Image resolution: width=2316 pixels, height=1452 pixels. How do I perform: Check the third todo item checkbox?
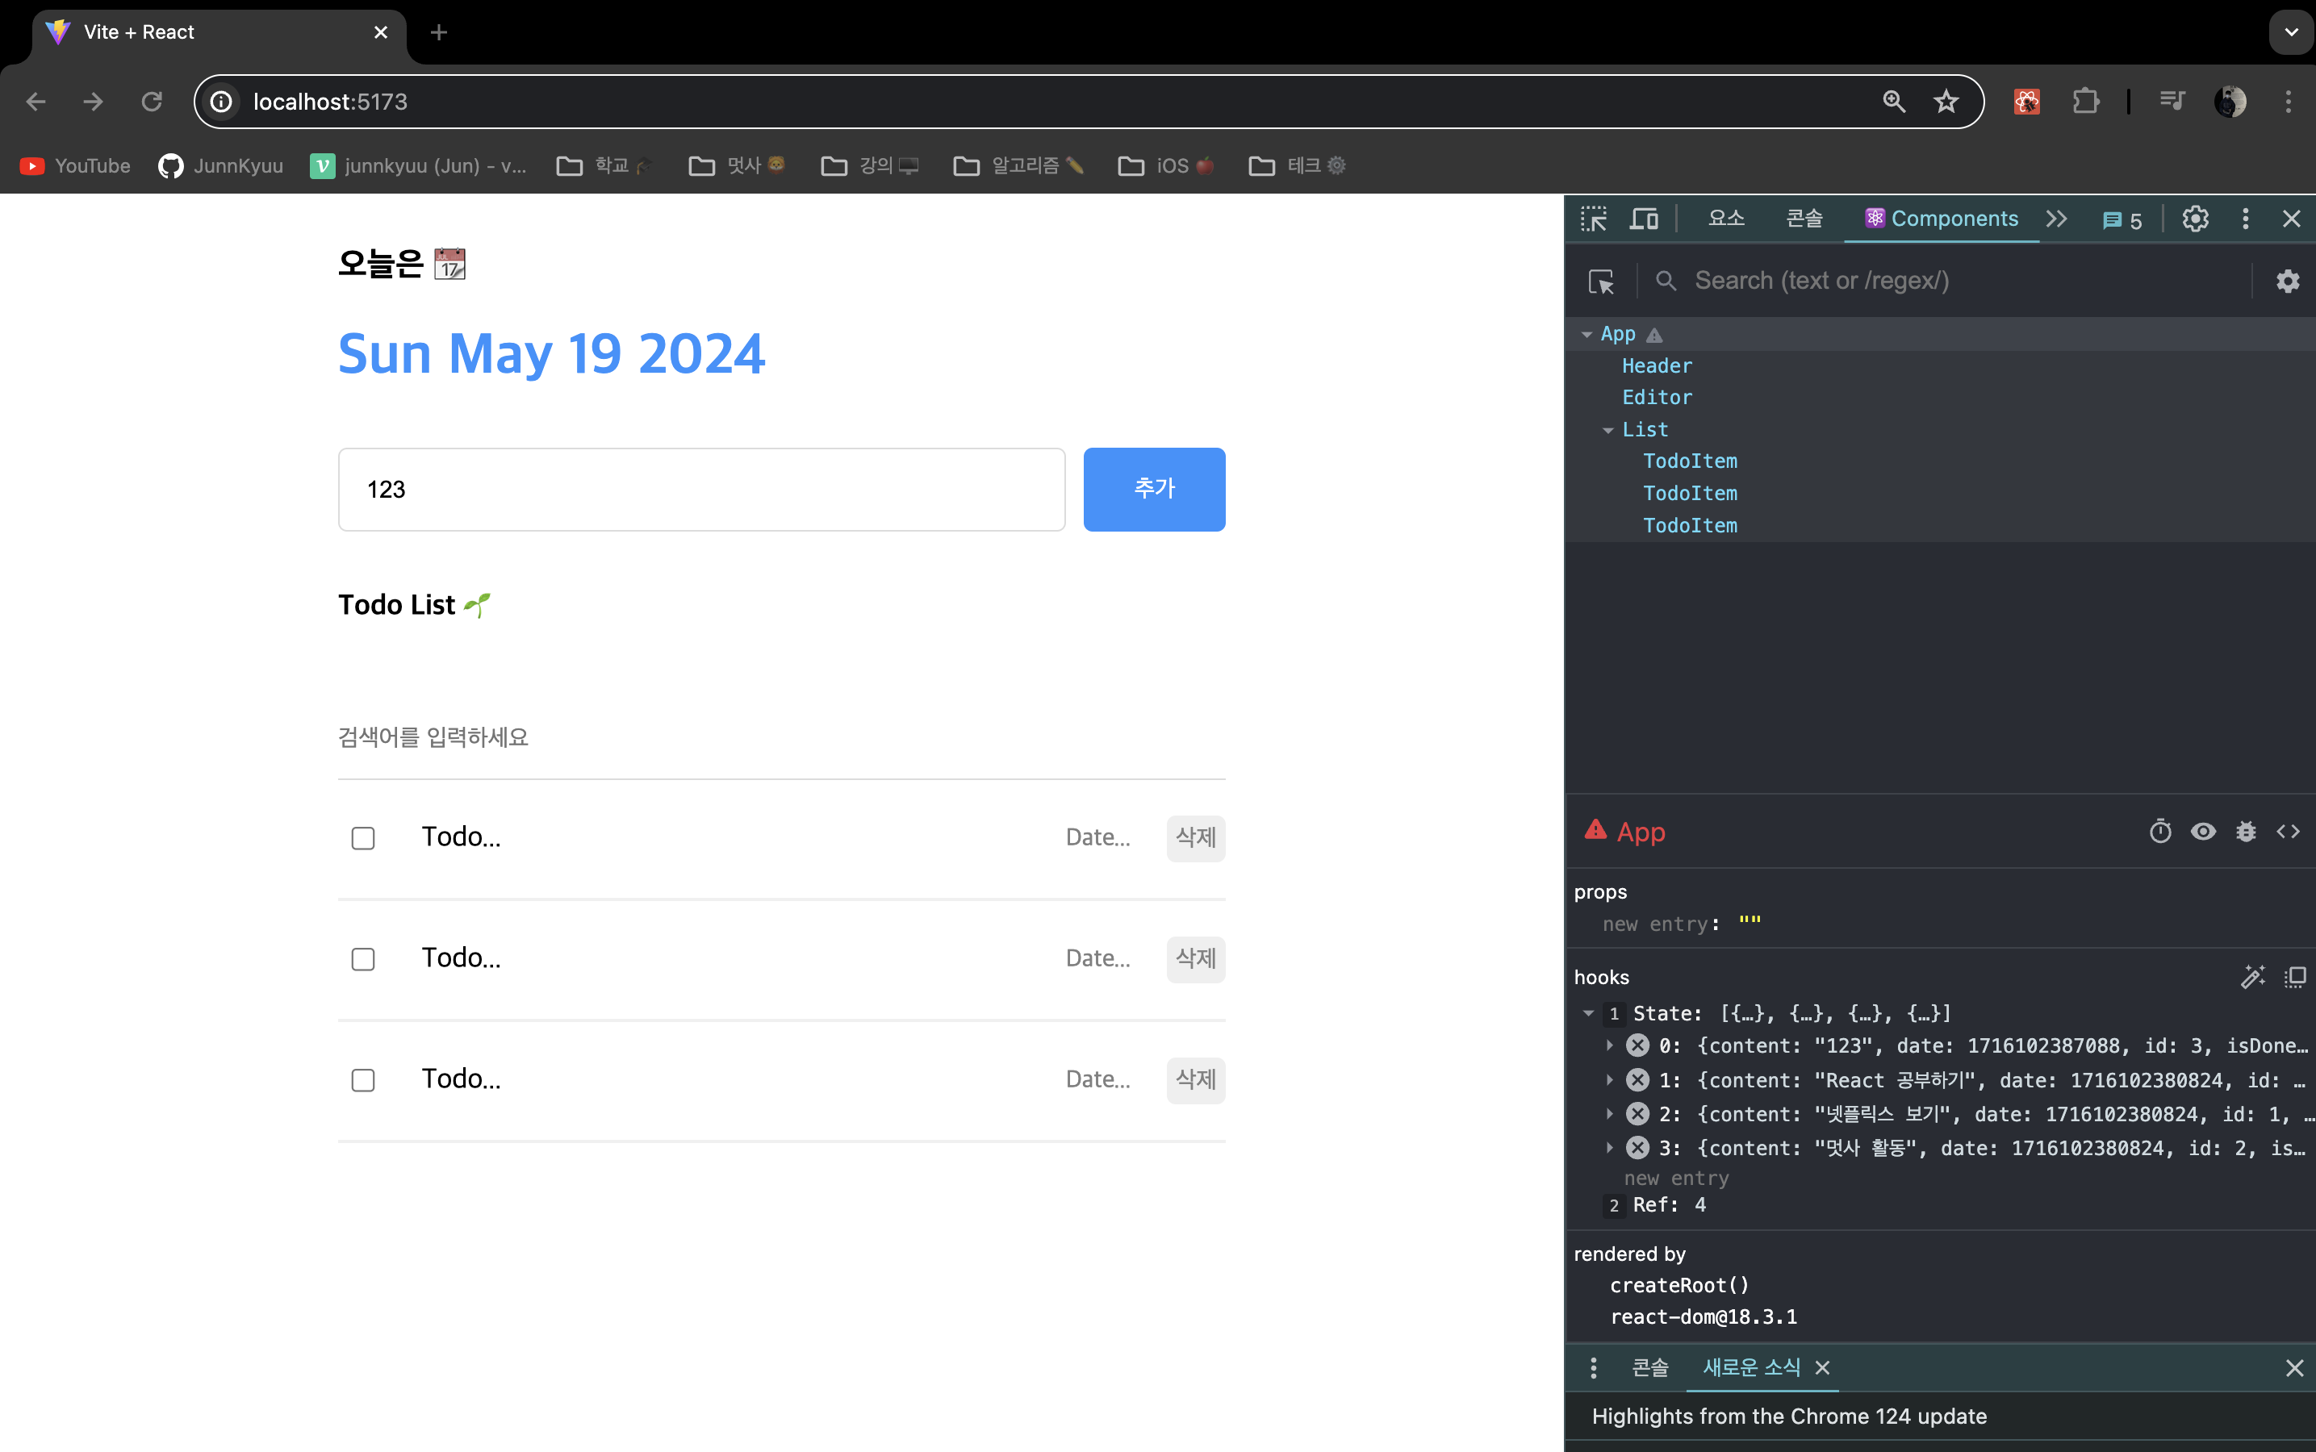pyautogui.click(x=363, y=1080)
